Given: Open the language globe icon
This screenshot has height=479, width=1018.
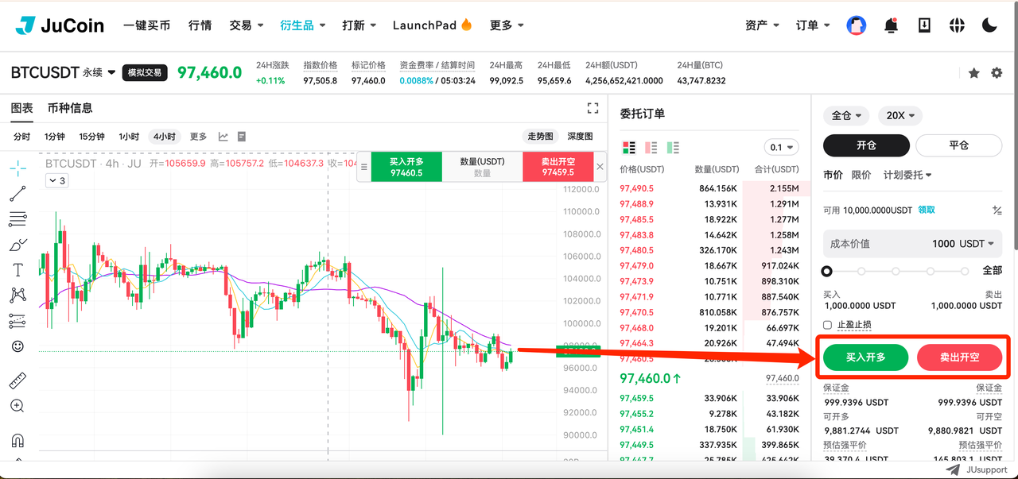Looking at the screenshot, I should 957,25.
